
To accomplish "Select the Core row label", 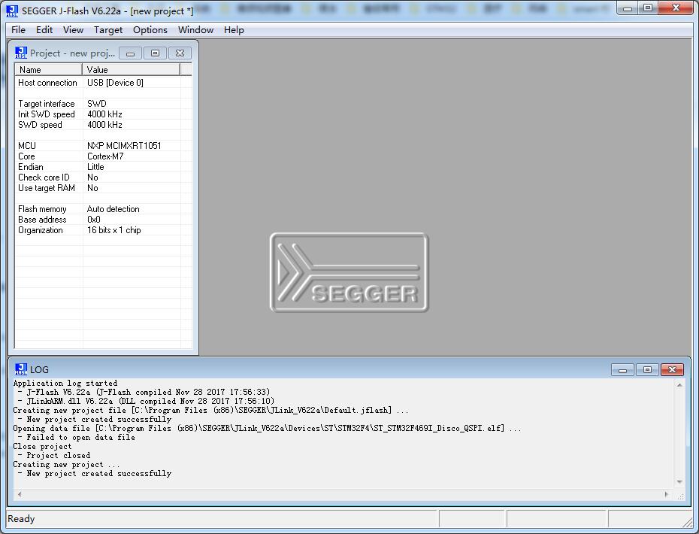I will [26, 156].
